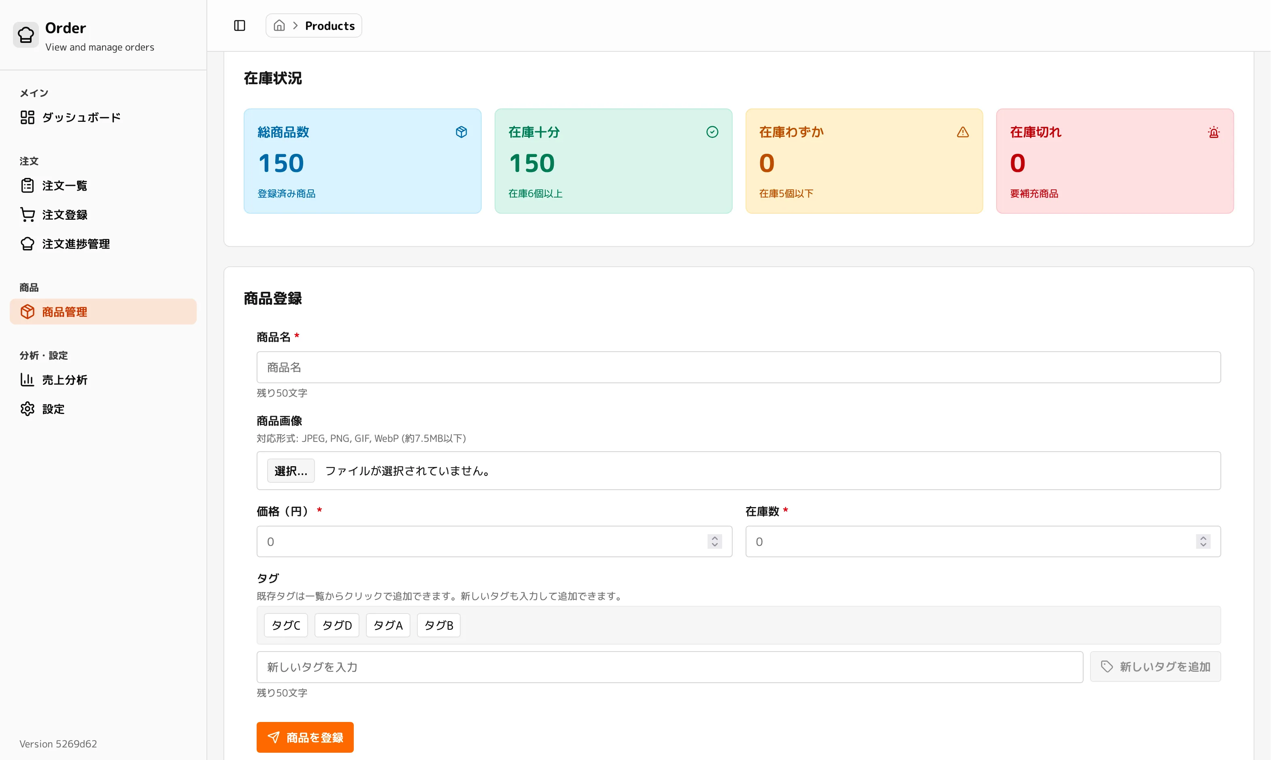Screen dimensions: 1271x760
Task: Open the Order app logo icon
Action: coord(26,34)
